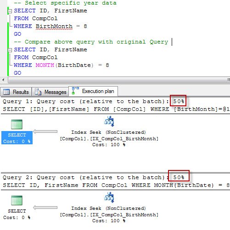Click the last 'GO' keyword in the editor
This screenshot has width=230, height=230.
[17, 73]
